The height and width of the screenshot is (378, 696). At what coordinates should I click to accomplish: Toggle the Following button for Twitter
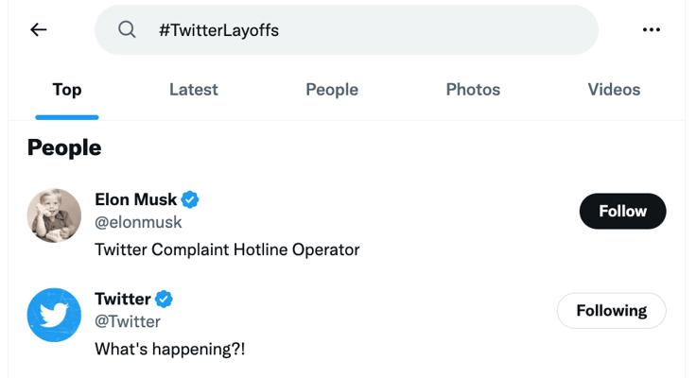[x=611, y=310]
